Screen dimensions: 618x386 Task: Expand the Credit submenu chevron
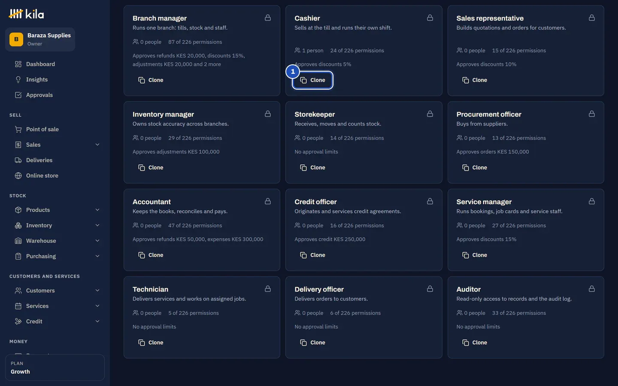(97, 322)
